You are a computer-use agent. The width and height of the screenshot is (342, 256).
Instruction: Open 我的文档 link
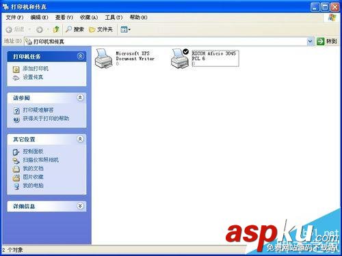tap(33, 169)
